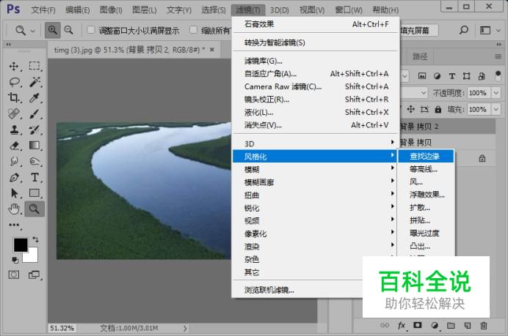Select the Crop tool
The width and height of the screenshot is (508, 336).
point(14,97)
